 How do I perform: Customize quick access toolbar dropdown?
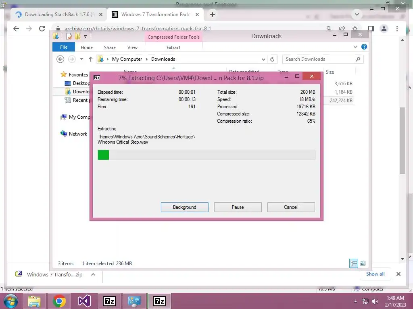click(x=86, y=37)
